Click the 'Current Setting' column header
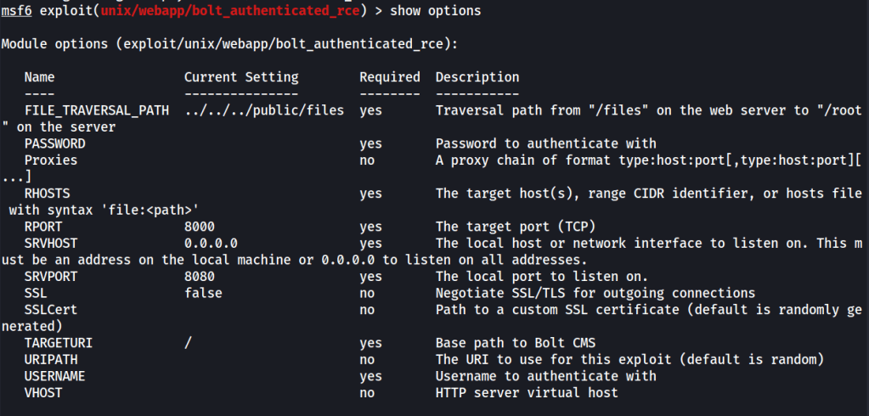869x416 pixels. pyautogui.click(x=241, y=77)
